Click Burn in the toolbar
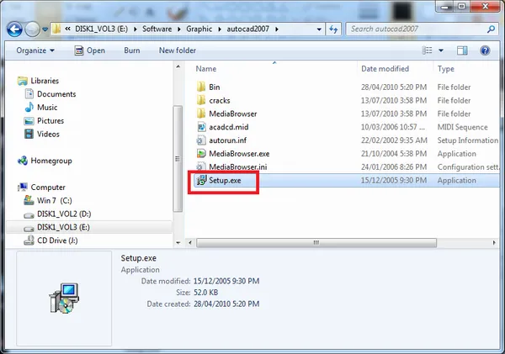Viewport: 505px width, 354px height. tap(132, 50)
